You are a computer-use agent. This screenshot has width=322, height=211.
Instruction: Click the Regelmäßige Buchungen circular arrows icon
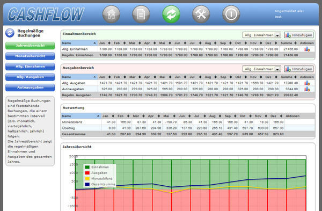pyautogui.click(x=10, y=33)
